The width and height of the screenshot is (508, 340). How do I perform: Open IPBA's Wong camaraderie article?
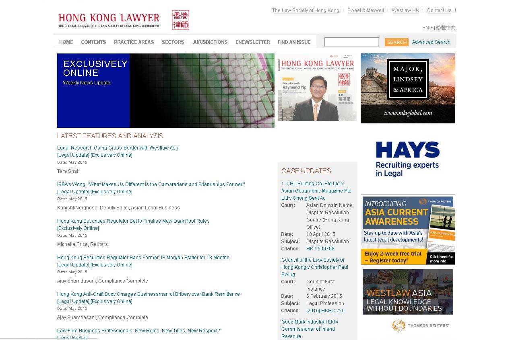click(x=151, y=184)
